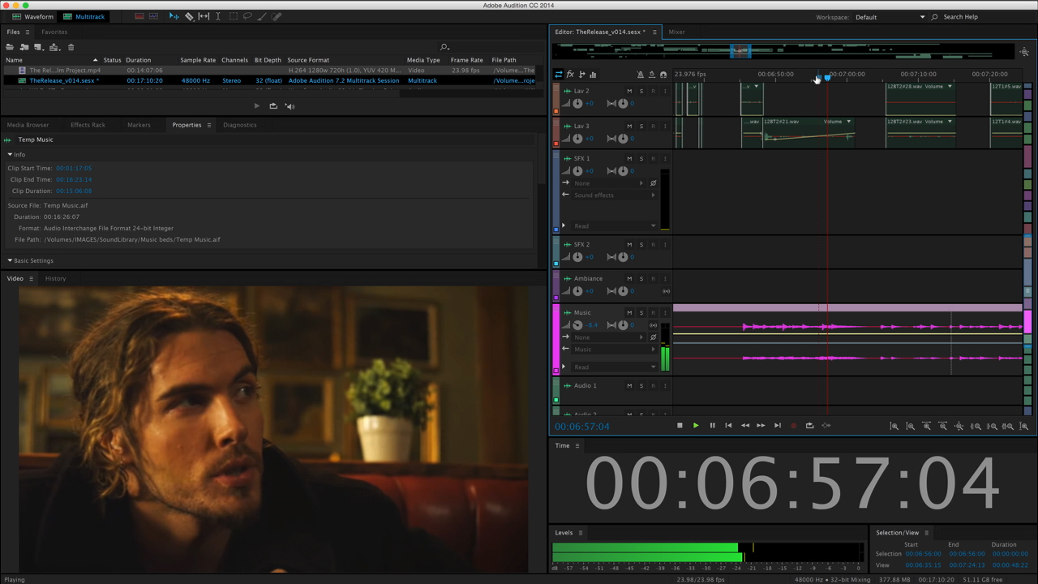Open the History tab
Viewport: 1038px width, 584px height.
[x=55, y=278]
